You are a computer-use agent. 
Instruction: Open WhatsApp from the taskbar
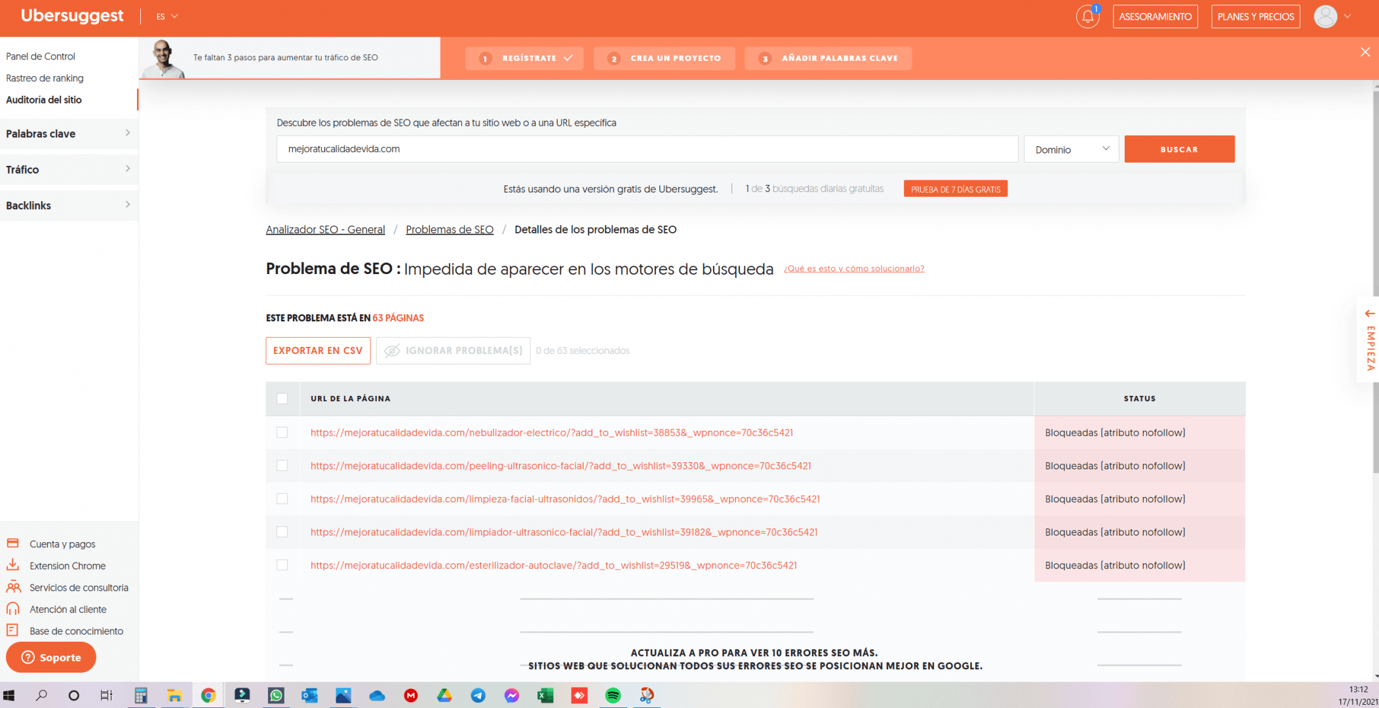pyautogui.click(x=276, y=696)
